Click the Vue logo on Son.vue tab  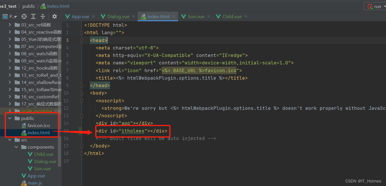click(x=184, y=16)
